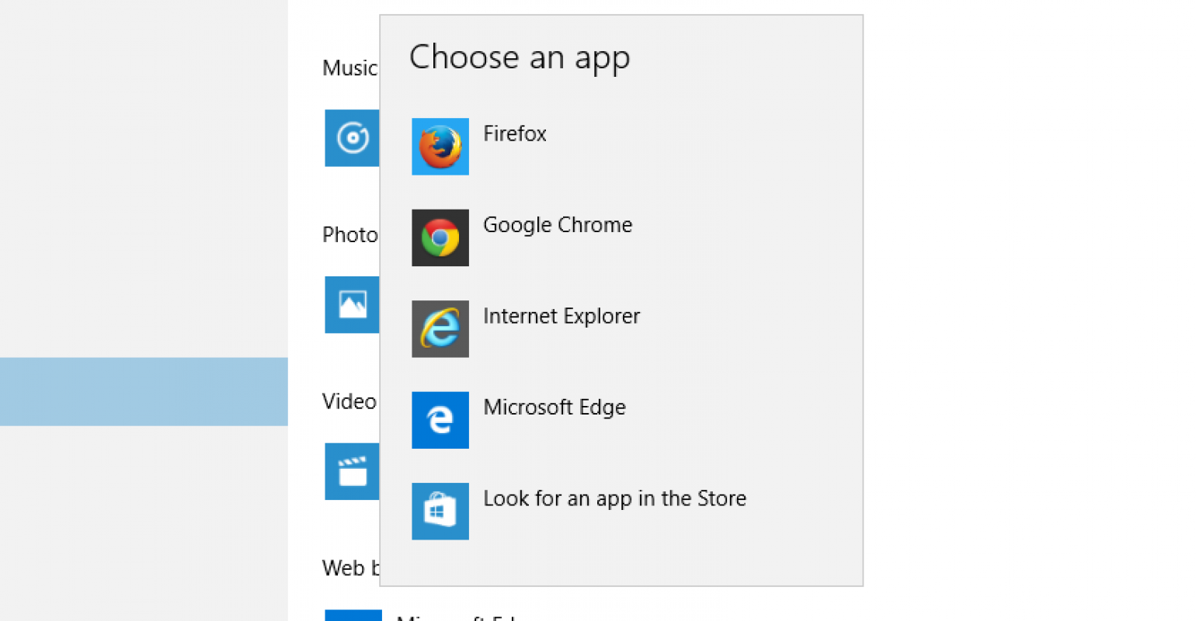Image resolution: width=1196 pixels, height=621 pixels.
Task: Click Look for an app in the Store
Action: tap(614, 498)
